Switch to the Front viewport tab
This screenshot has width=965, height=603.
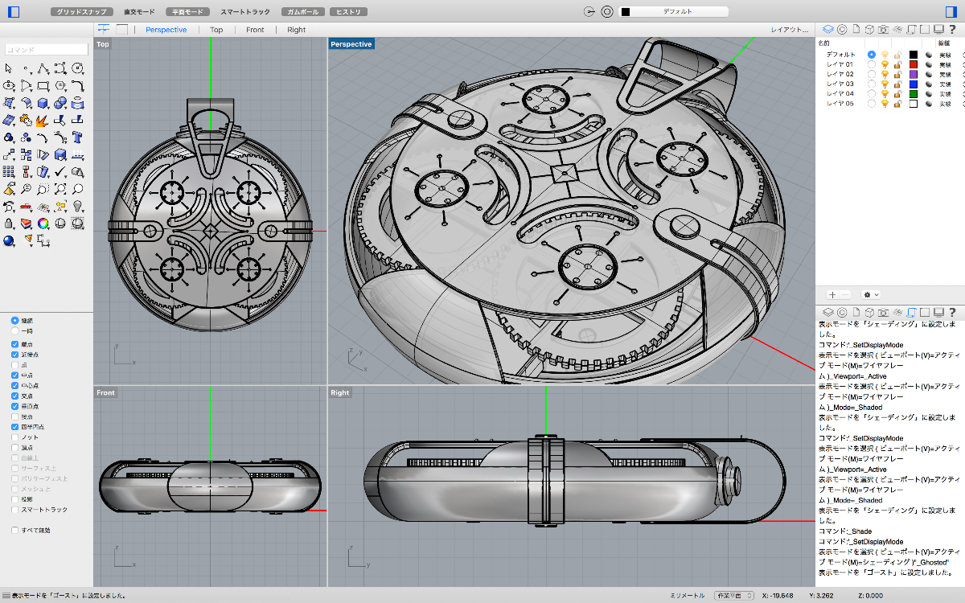(255, 30)
